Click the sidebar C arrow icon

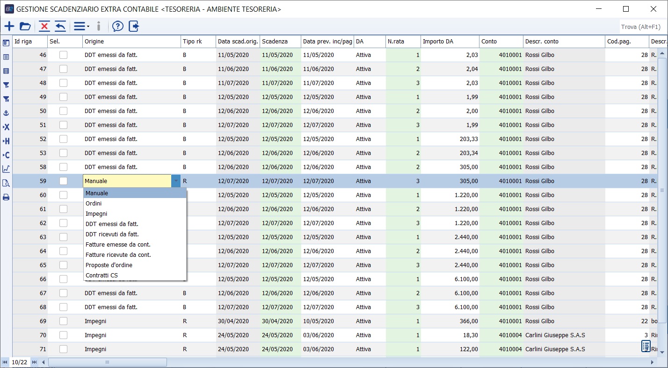[6, 155]
